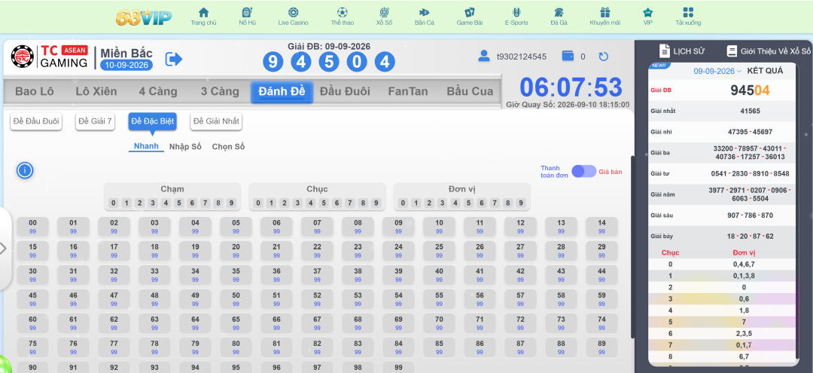The image size is (813, 373).
Task: Pick number 45 in the grid
Action: coord(32,299)
